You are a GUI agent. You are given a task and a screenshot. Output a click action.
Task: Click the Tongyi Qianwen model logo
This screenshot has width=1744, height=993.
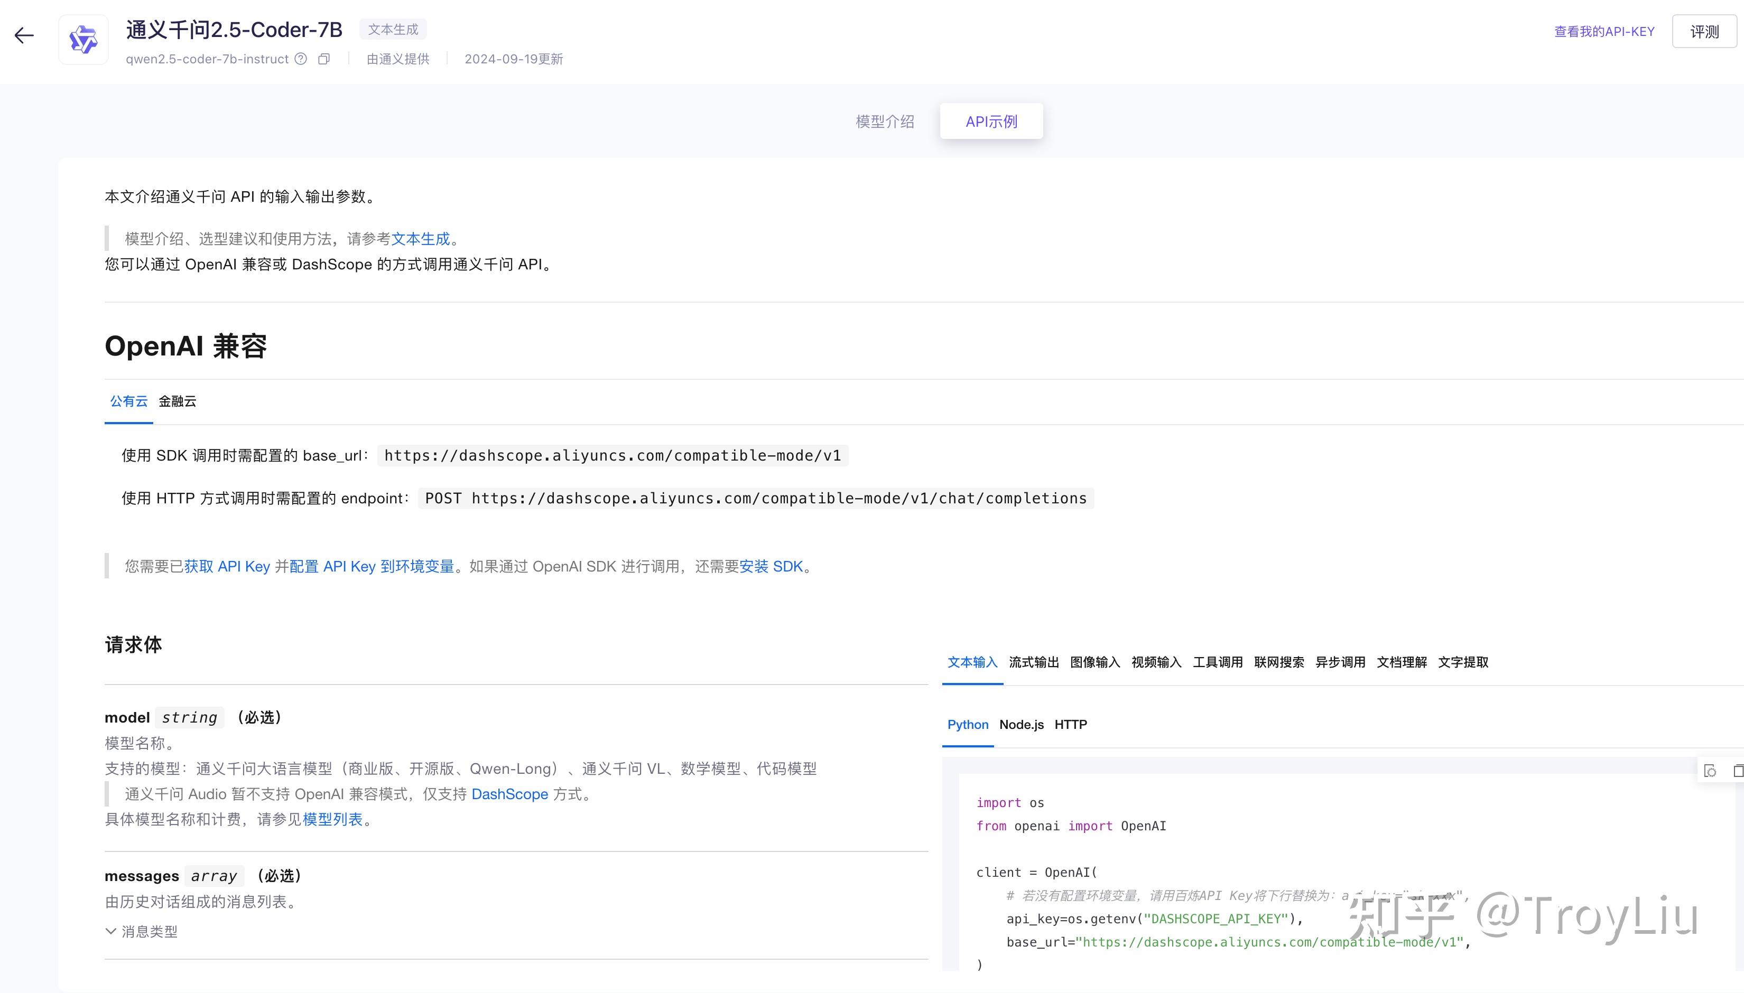point(84,39)
